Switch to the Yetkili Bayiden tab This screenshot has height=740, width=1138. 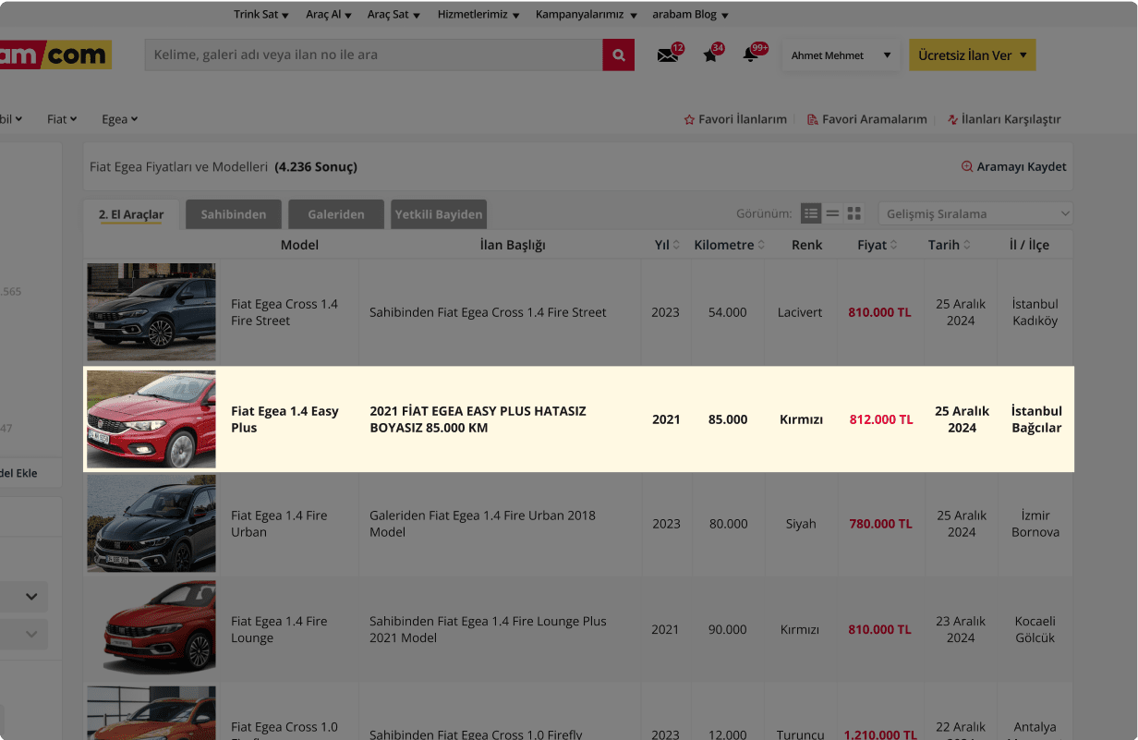pos(439,214)
